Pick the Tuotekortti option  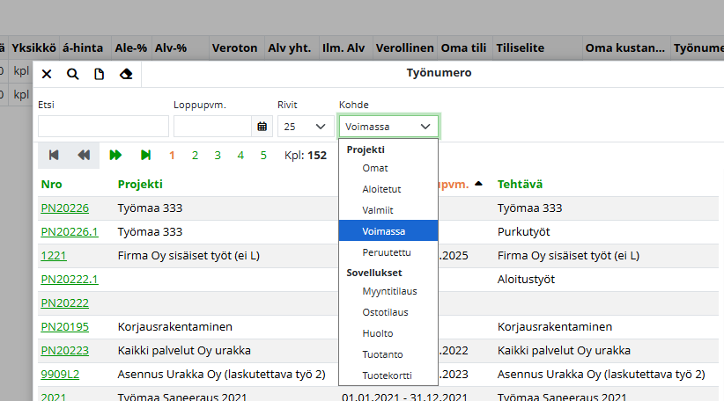coord(386,375)
